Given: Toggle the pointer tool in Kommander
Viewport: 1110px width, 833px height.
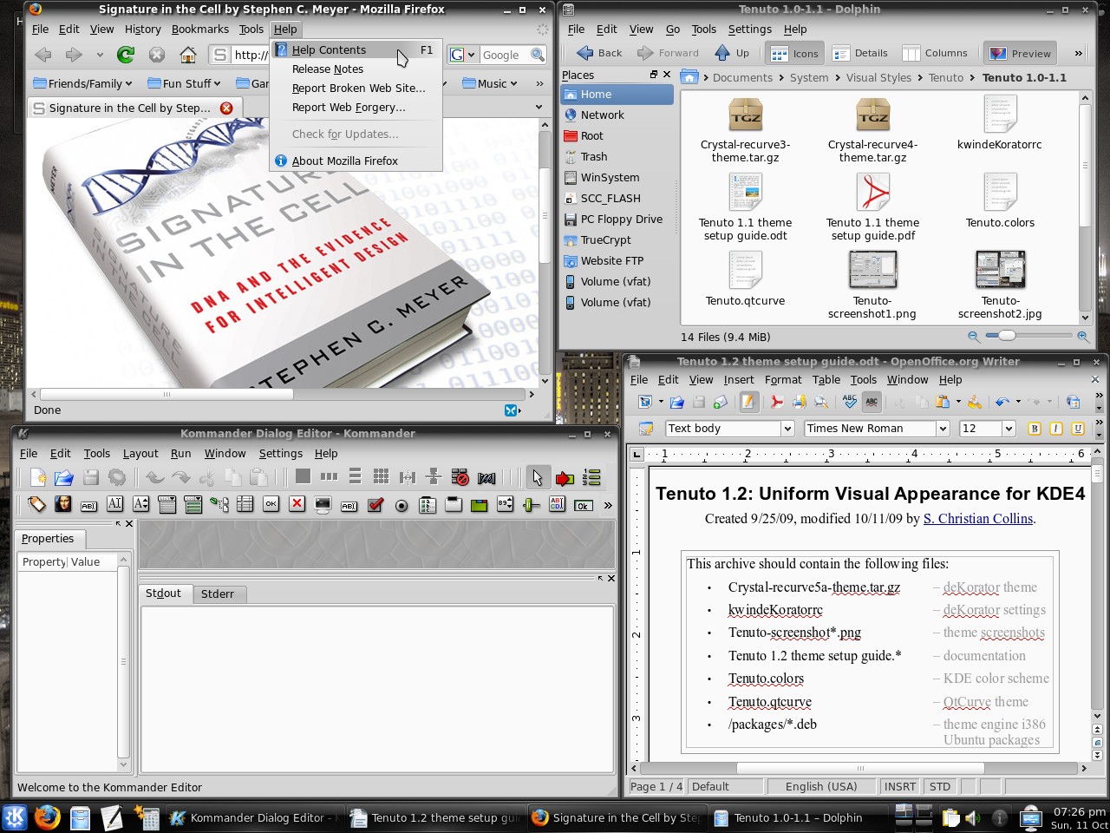Looking at the screenshot, I should click(538, 477).
